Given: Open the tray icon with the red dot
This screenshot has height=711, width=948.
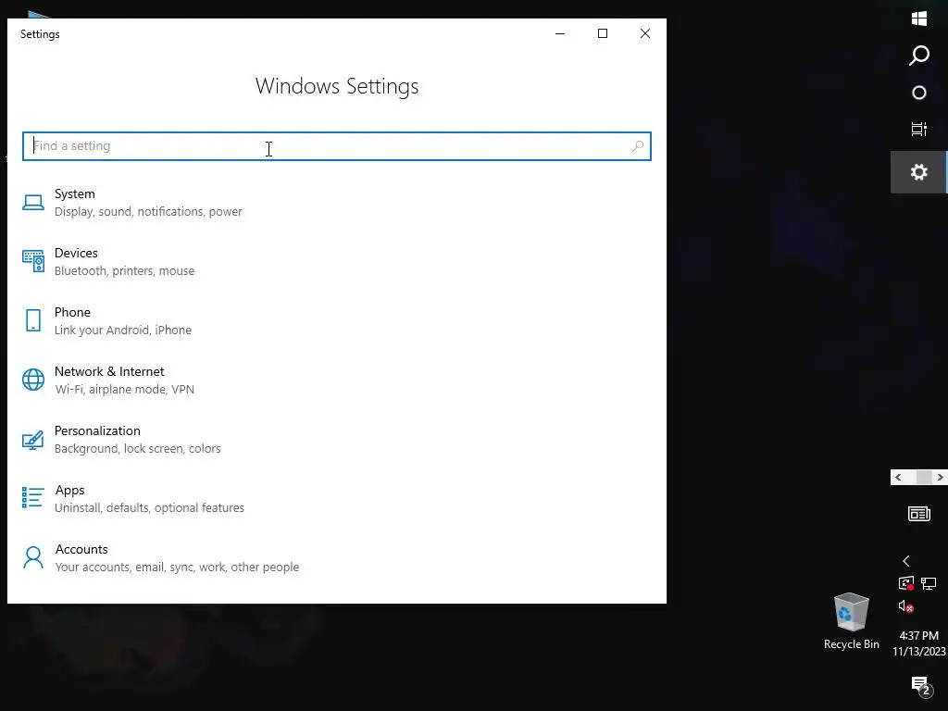Looking at the screenshot, I should (905, 583).
